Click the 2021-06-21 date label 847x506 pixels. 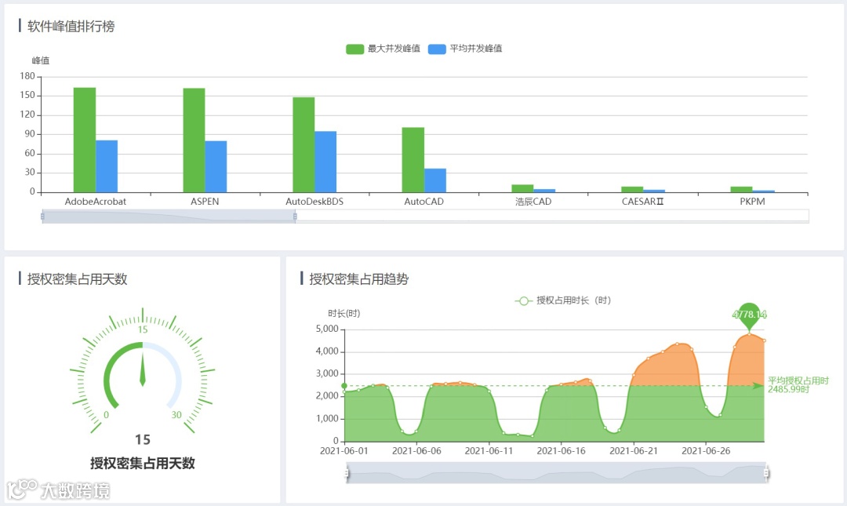point(634,451)
